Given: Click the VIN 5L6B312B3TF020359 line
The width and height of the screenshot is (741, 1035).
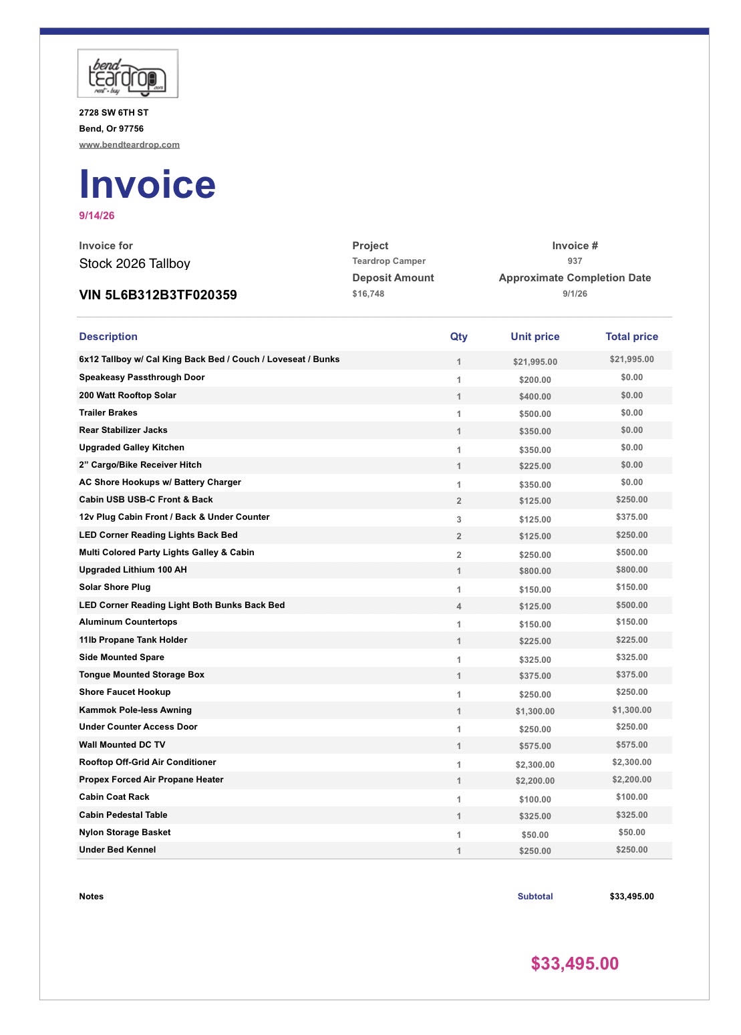Looking at the screenshot, I should pos(158,295).
